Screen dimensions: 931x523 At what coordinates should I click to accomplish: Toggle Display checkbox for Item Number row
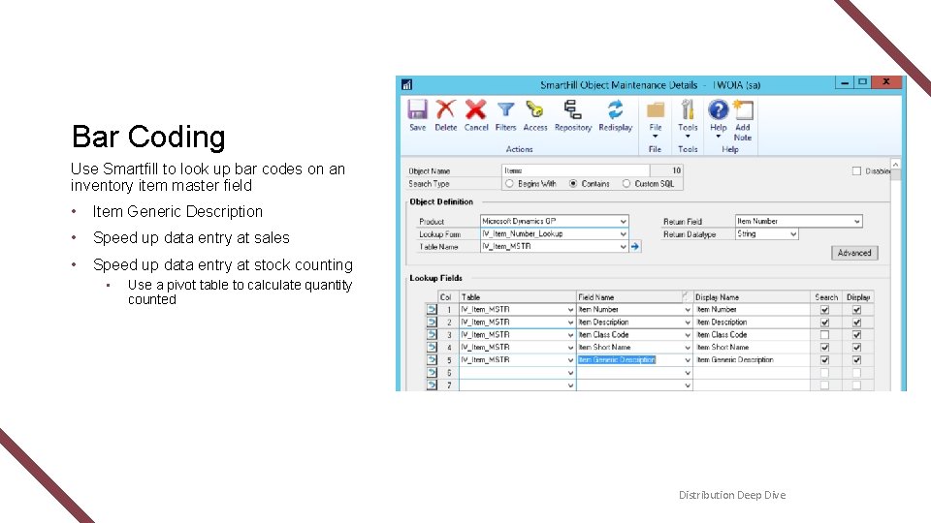pos(856,310)
